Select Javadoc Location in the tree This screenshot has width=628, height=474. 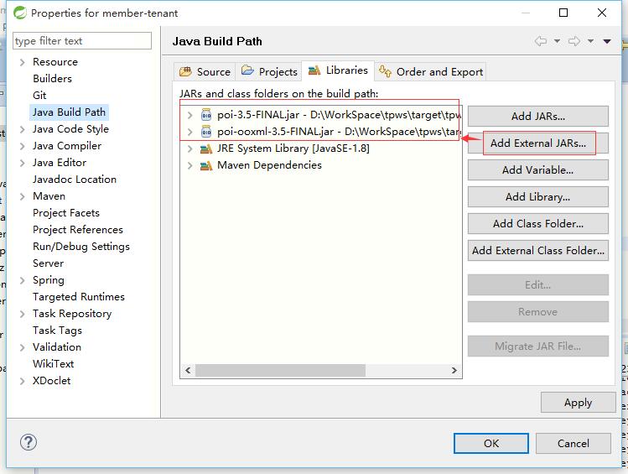[x=75, y=179]
